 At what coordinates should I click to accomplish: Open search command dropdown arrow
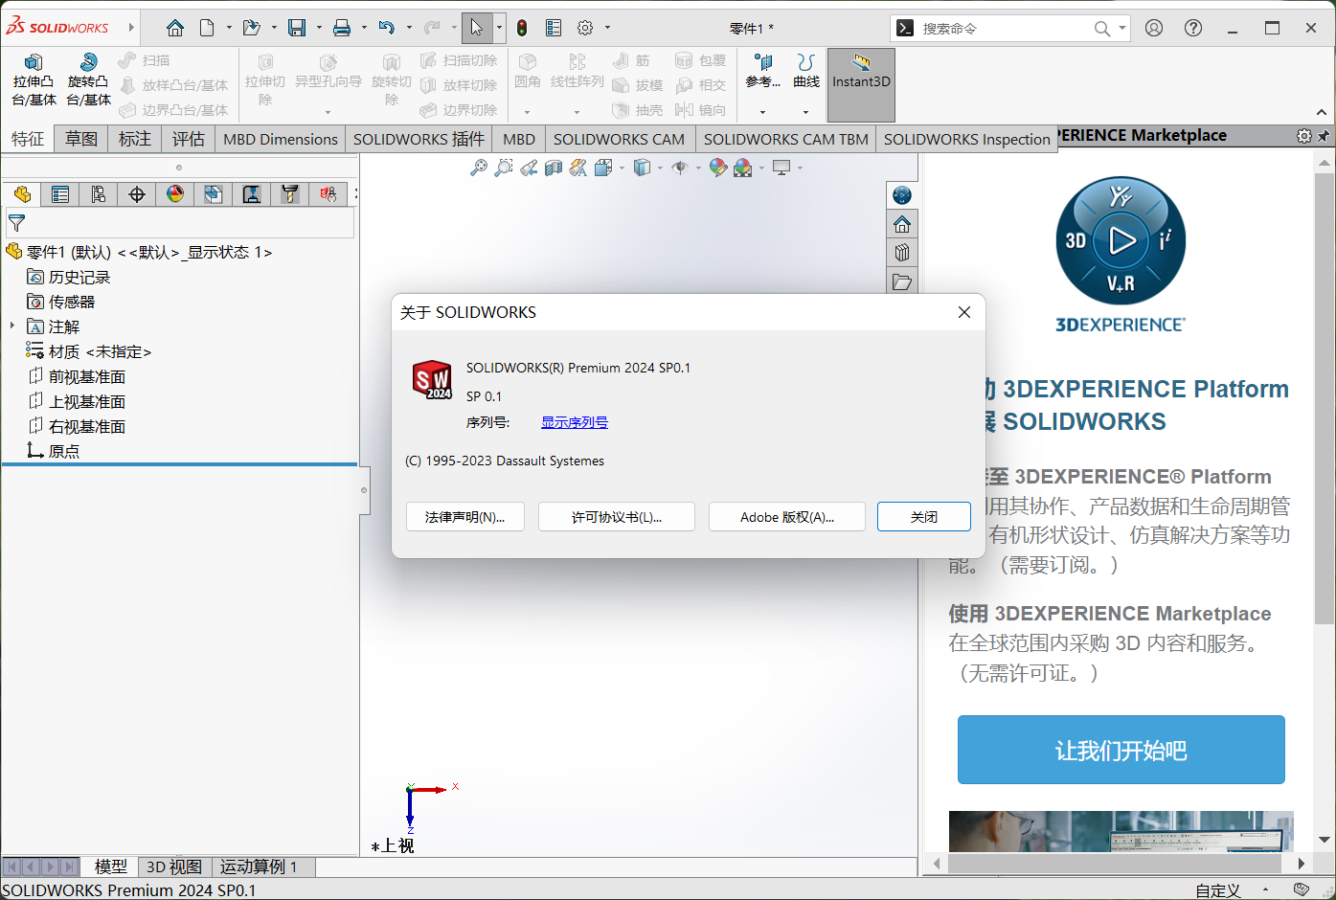(x=1122, y=29)
